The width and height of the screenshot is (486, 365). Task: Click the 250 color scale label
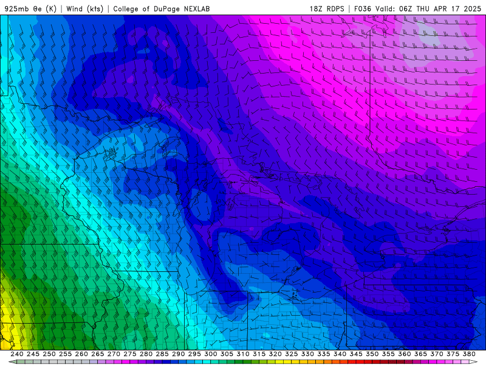[49, 354]
